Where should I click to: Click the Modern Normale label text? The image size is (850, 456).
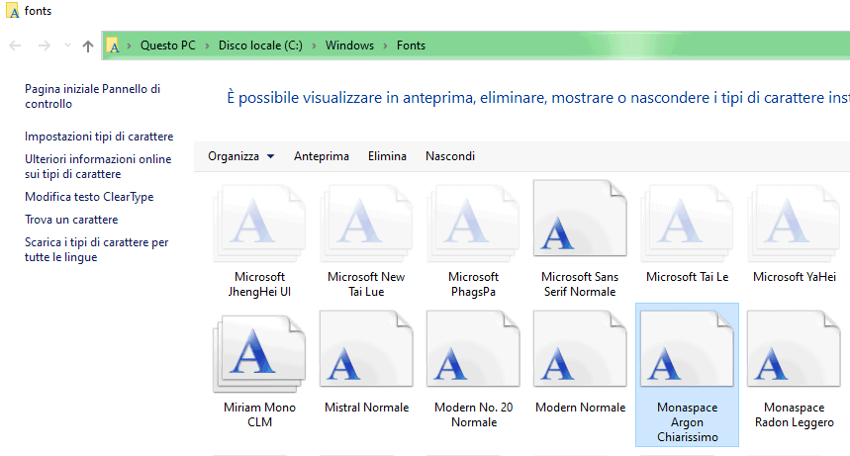[x=580, y=408]
